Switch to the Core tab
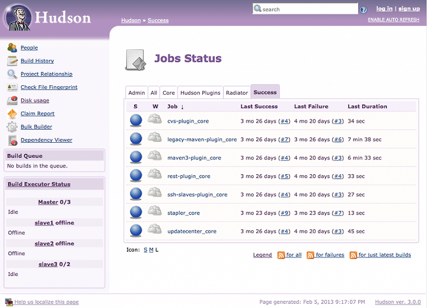427x308 pixels. [168, 93]
